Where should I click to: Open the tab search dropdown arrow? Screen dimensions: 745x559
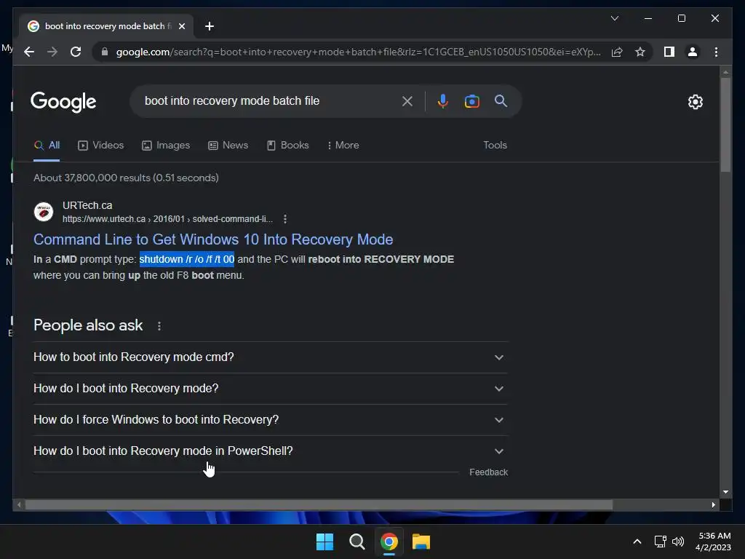pyautogui.click(x=614, y=18)
